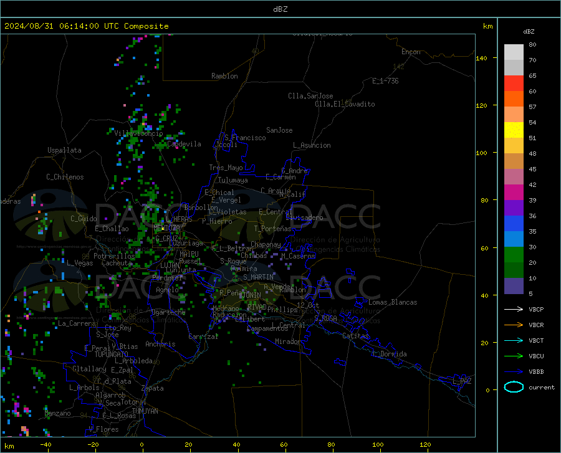This screenshot has height=453, width=561.
Task: Click the Villavicencio map label
Action: (138, 133)
